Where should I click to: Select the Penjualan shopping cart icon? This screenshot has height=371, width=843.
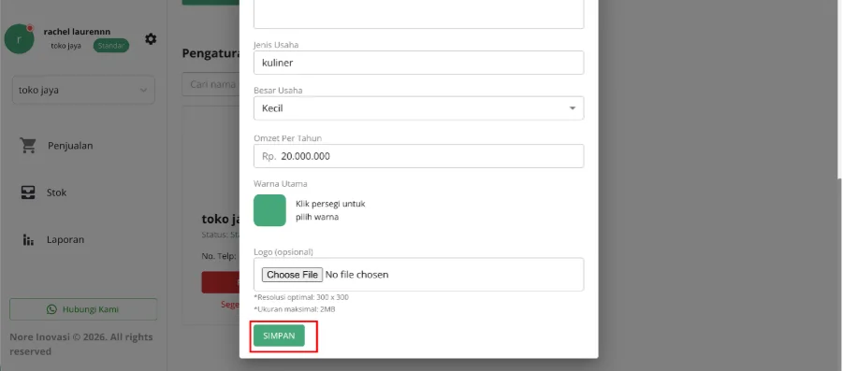(28, 146)
